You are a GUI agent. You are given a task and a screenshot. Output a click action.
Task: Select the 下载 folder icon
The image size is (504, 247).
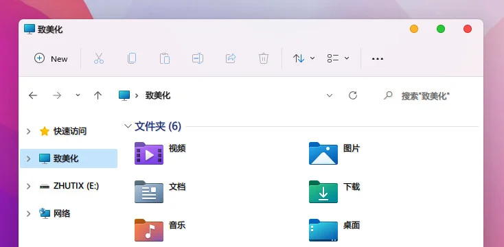[323, 191]
